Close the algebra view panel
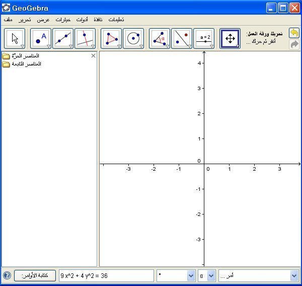The width and height of the screenshot is (302, 286). pyautogui.click(x=93, y=56)
